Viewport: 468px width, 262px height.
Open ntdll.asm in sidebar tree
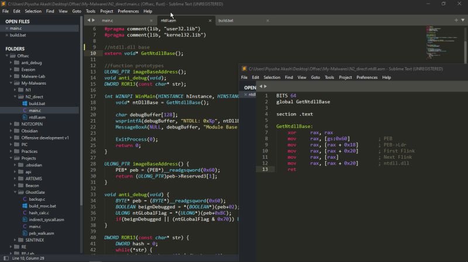pos(37,117)
